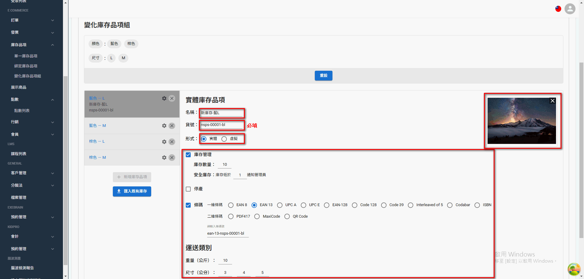Select the 藍色 — M variant row
The height and width of the screenshot is (279, 584).
click(132, 126)
